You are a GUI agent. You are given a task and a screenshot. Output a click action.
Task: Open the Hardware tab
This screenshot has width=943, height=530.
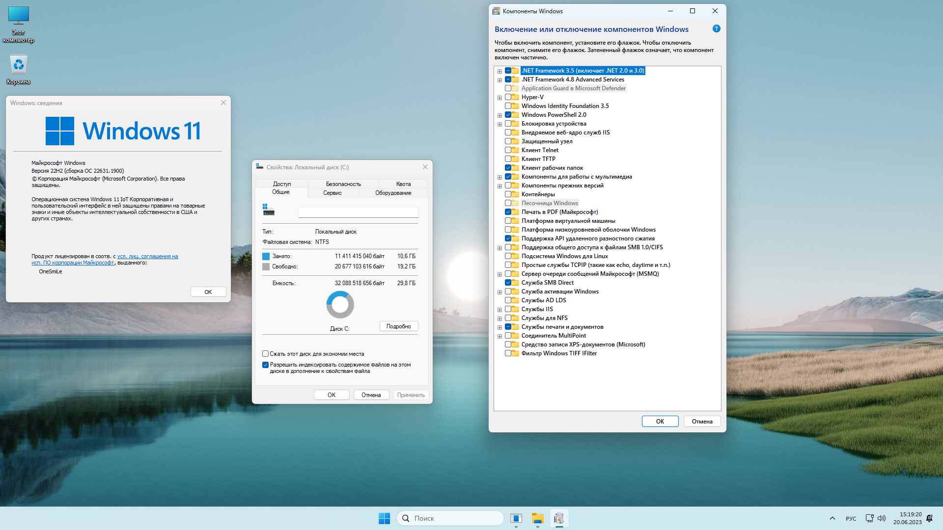393,193
